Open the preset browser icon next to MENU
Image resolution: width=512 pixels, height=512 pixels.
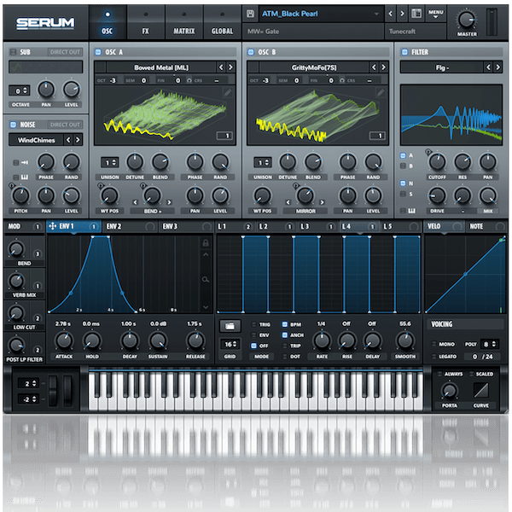pos(416,14)
